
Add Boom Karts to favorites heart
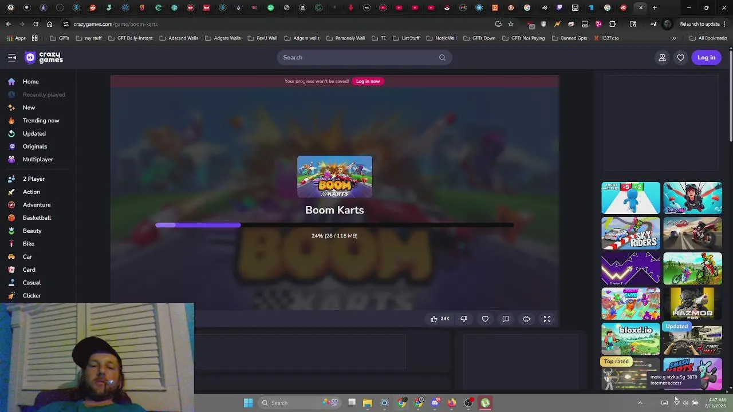[x=485, y=319]
